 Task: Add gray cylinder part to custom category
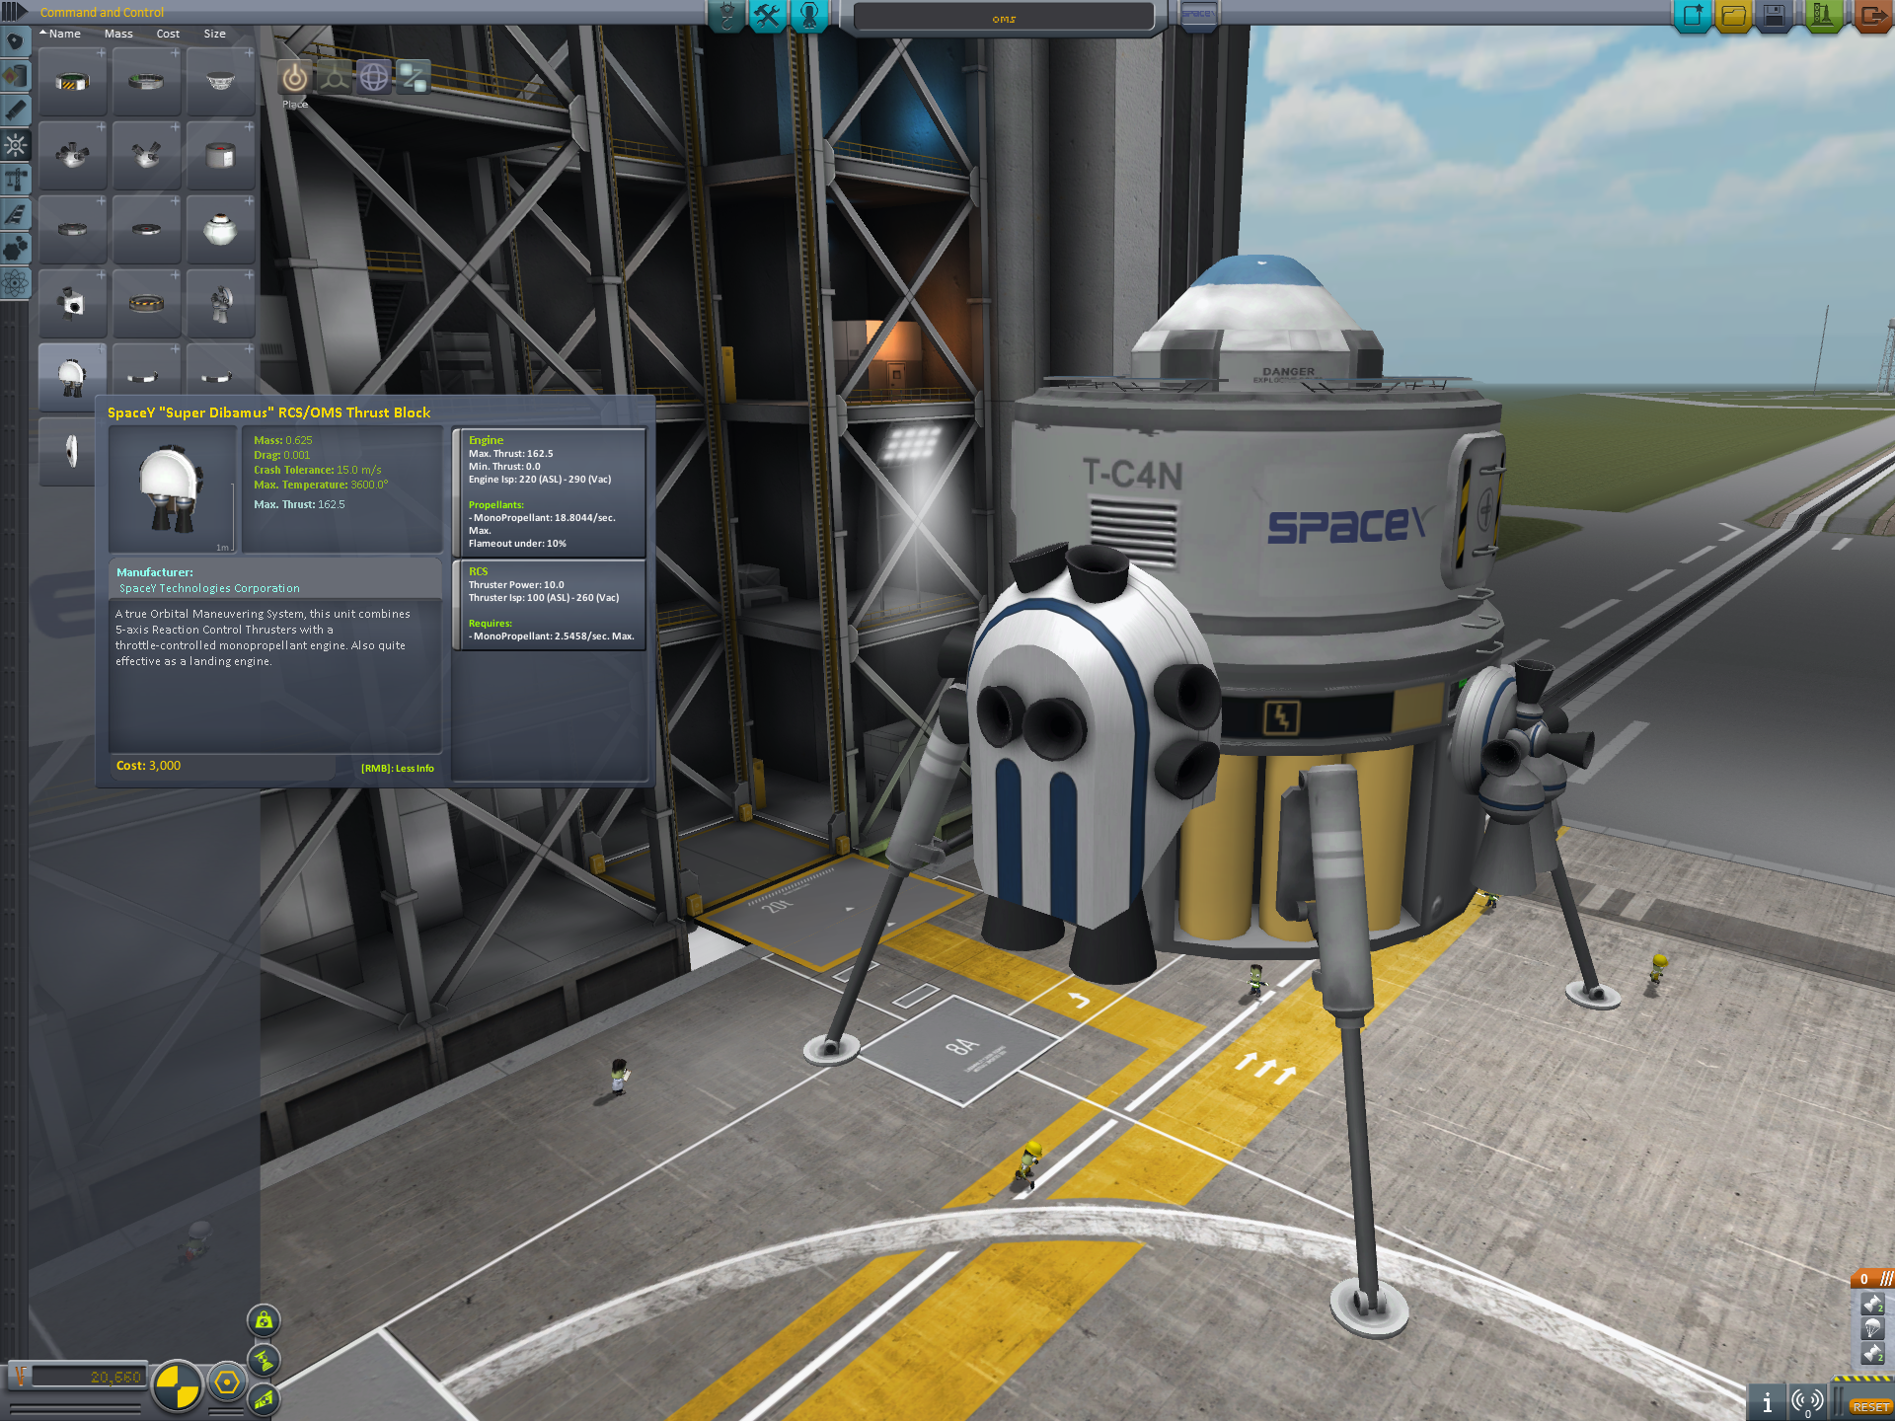(249, 127)
